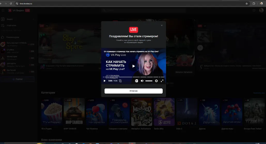Image resolution: width=266 pixels, height=144 pixels.
Task: Close the streamer congratulations dialog
Action: point(162,26)
